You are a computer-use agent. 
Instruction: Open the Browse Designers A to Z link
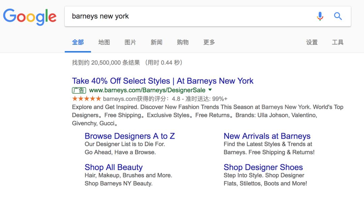130,136
